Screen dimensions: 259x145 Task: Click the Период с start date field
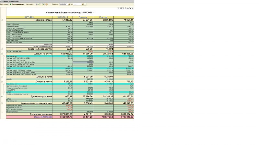pos(63,4)
